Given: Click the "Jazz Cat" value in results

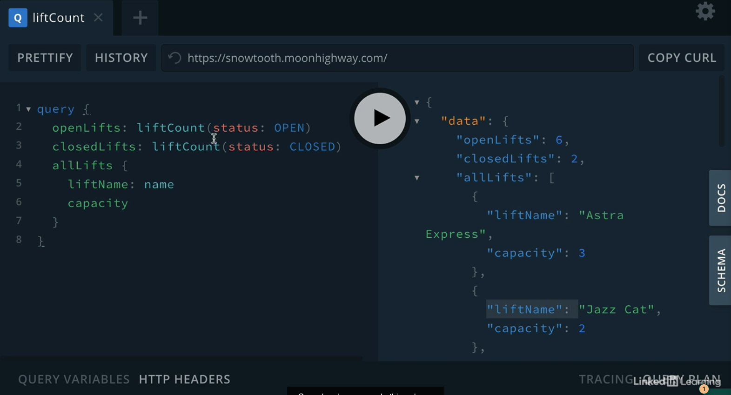Looking at the screenshot, I should [617, 309].
